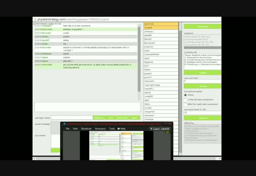Select the 22kHz microphone quality option
Image resolution: width=256 pixels, height=176 pixels.
185,95
